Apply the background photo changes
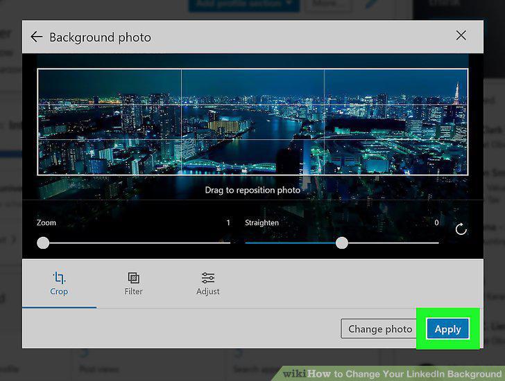Screen dimensions: 505x381 tap(447, 329)
